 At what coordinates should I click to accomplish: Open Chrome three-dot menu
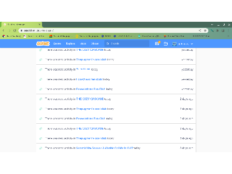[x=229, y=30]
